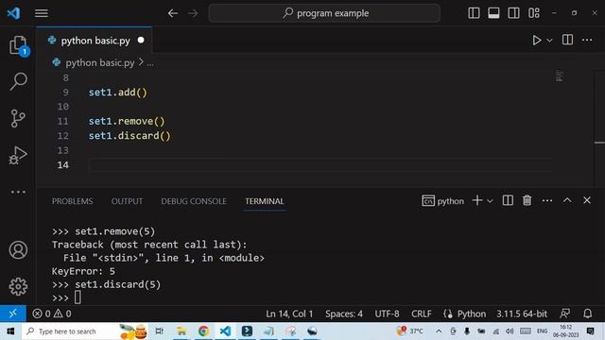Select the python terminal instance label
605x340 pixels.
(x=443, y=201)
